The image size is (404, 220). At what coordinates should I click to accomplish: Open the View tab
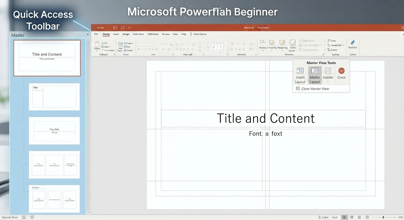(x=175, y=34)
